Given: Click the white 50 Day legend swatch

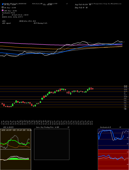Looking at the screenshot, I should (x=3, y=7).
